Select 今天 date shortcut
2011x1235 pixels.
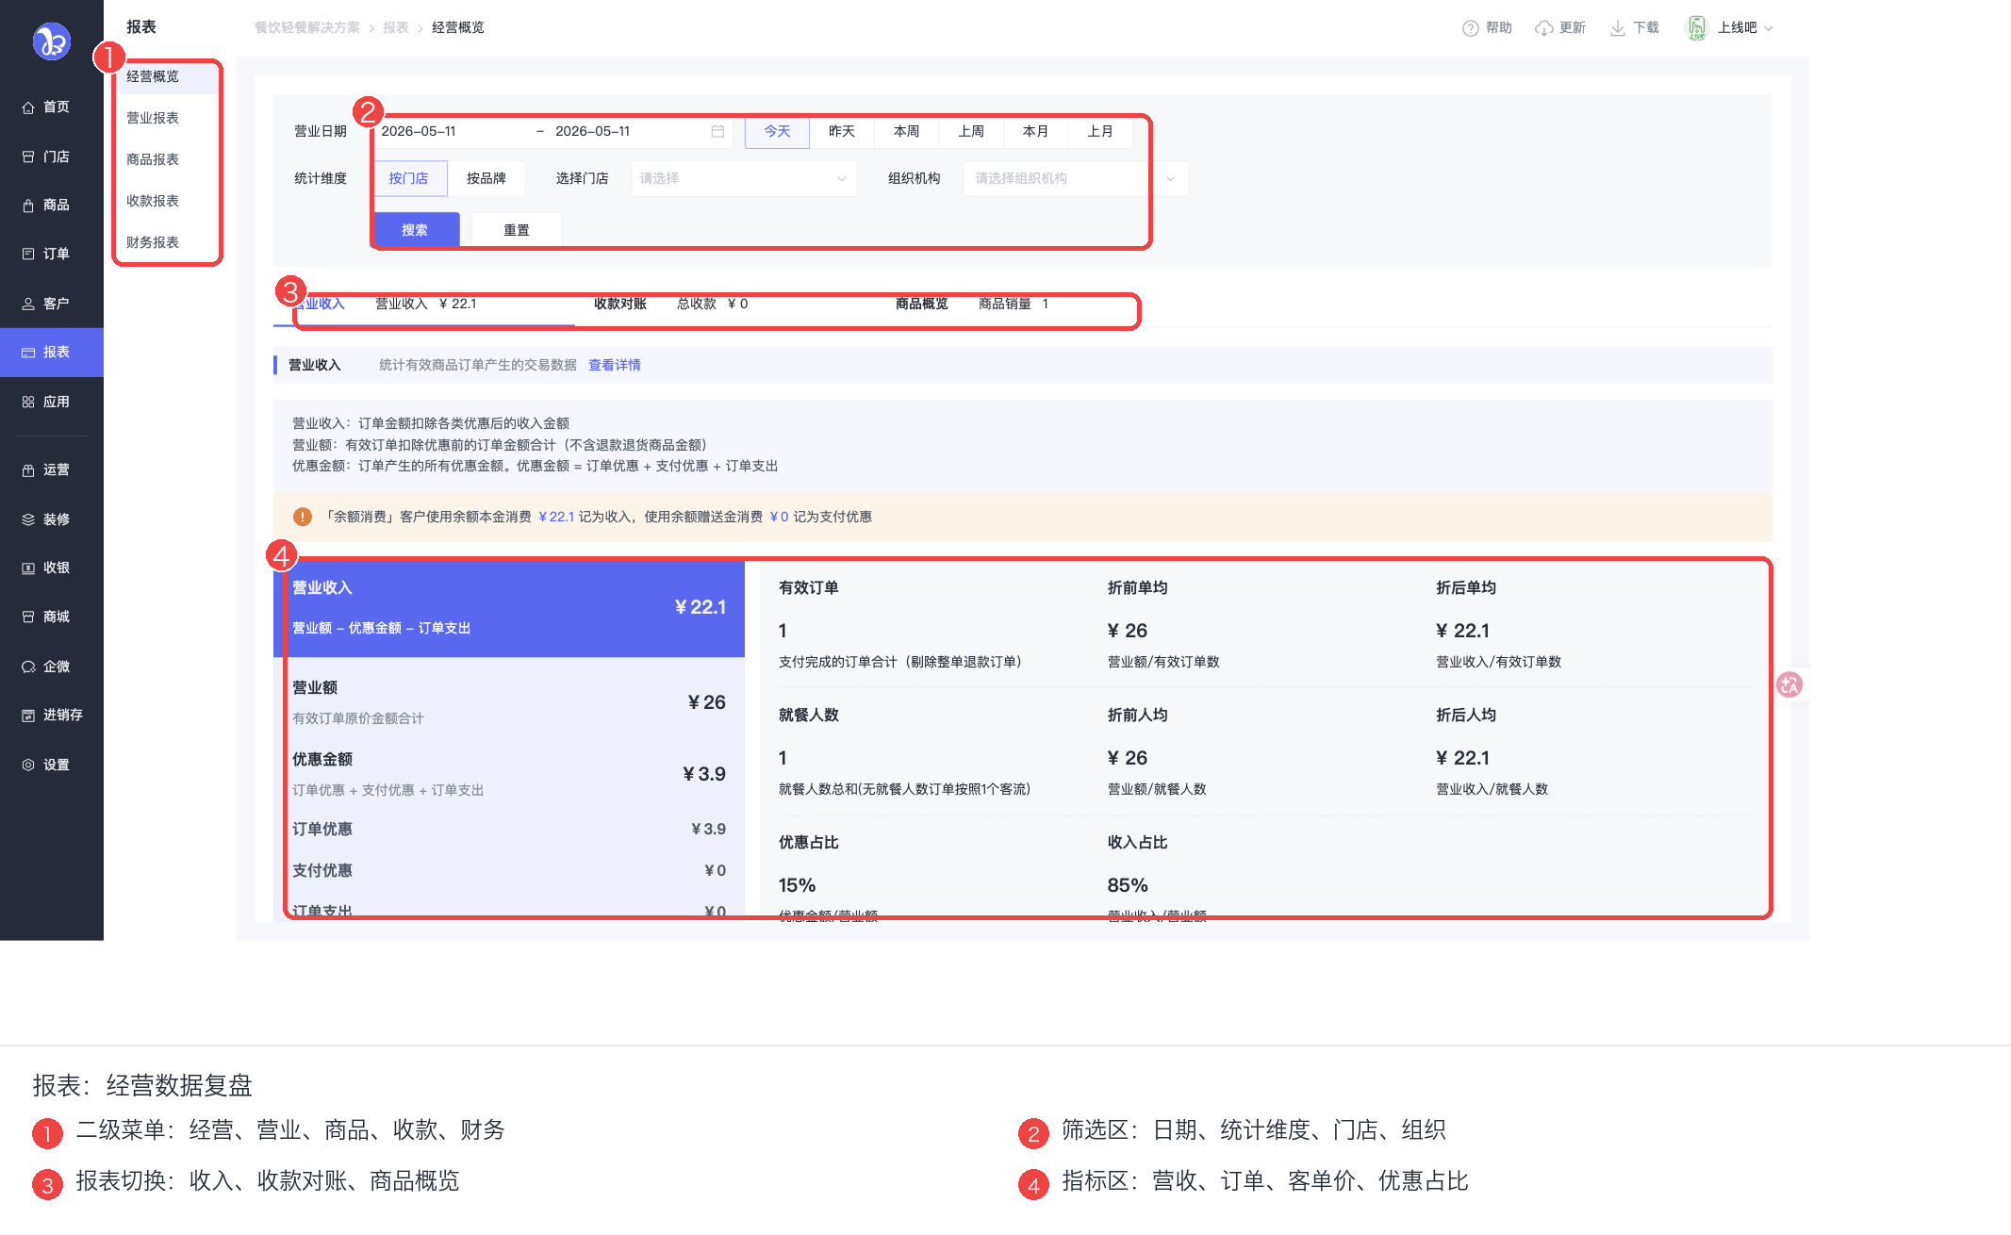[777, 131]
